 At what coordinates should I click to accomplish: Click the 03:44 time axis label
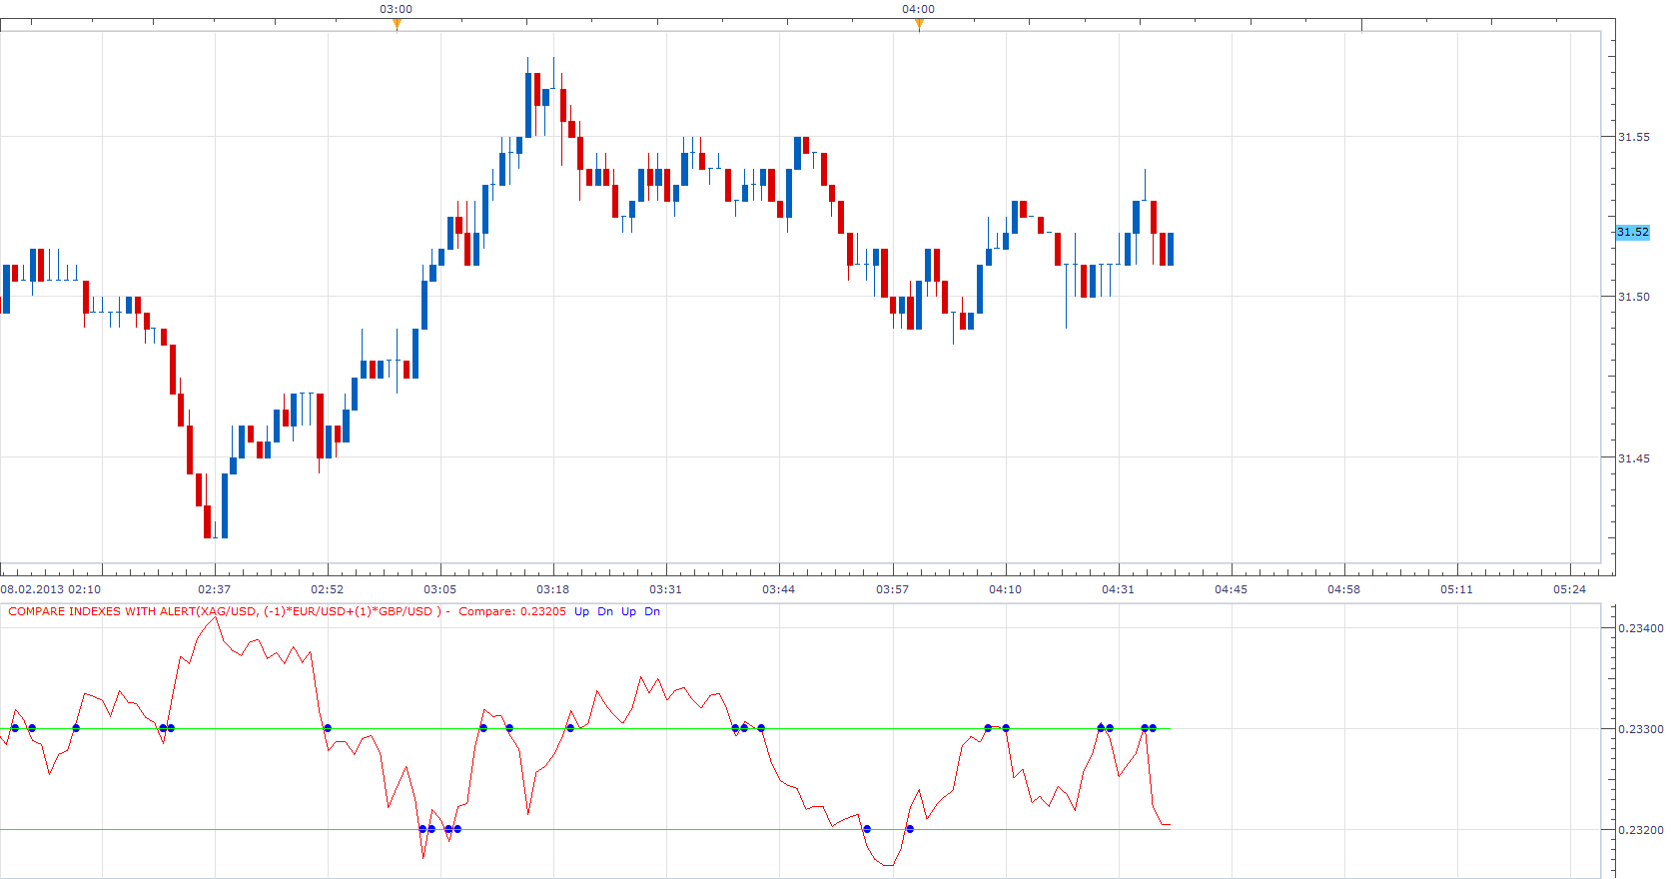pos(779,589)
